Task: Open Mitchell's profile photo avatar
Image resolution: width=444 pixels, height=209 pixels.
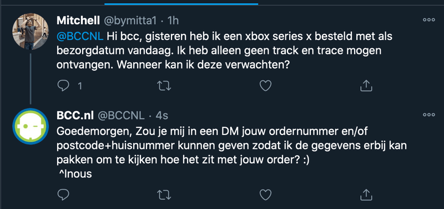Action: [31, 31]
